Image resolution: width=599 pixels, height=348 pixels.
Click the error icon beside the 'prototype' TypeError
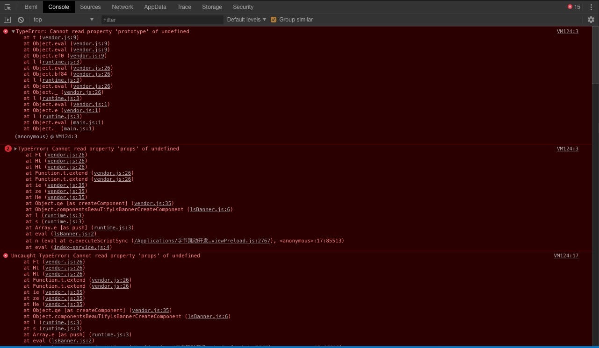click(6, 31)
